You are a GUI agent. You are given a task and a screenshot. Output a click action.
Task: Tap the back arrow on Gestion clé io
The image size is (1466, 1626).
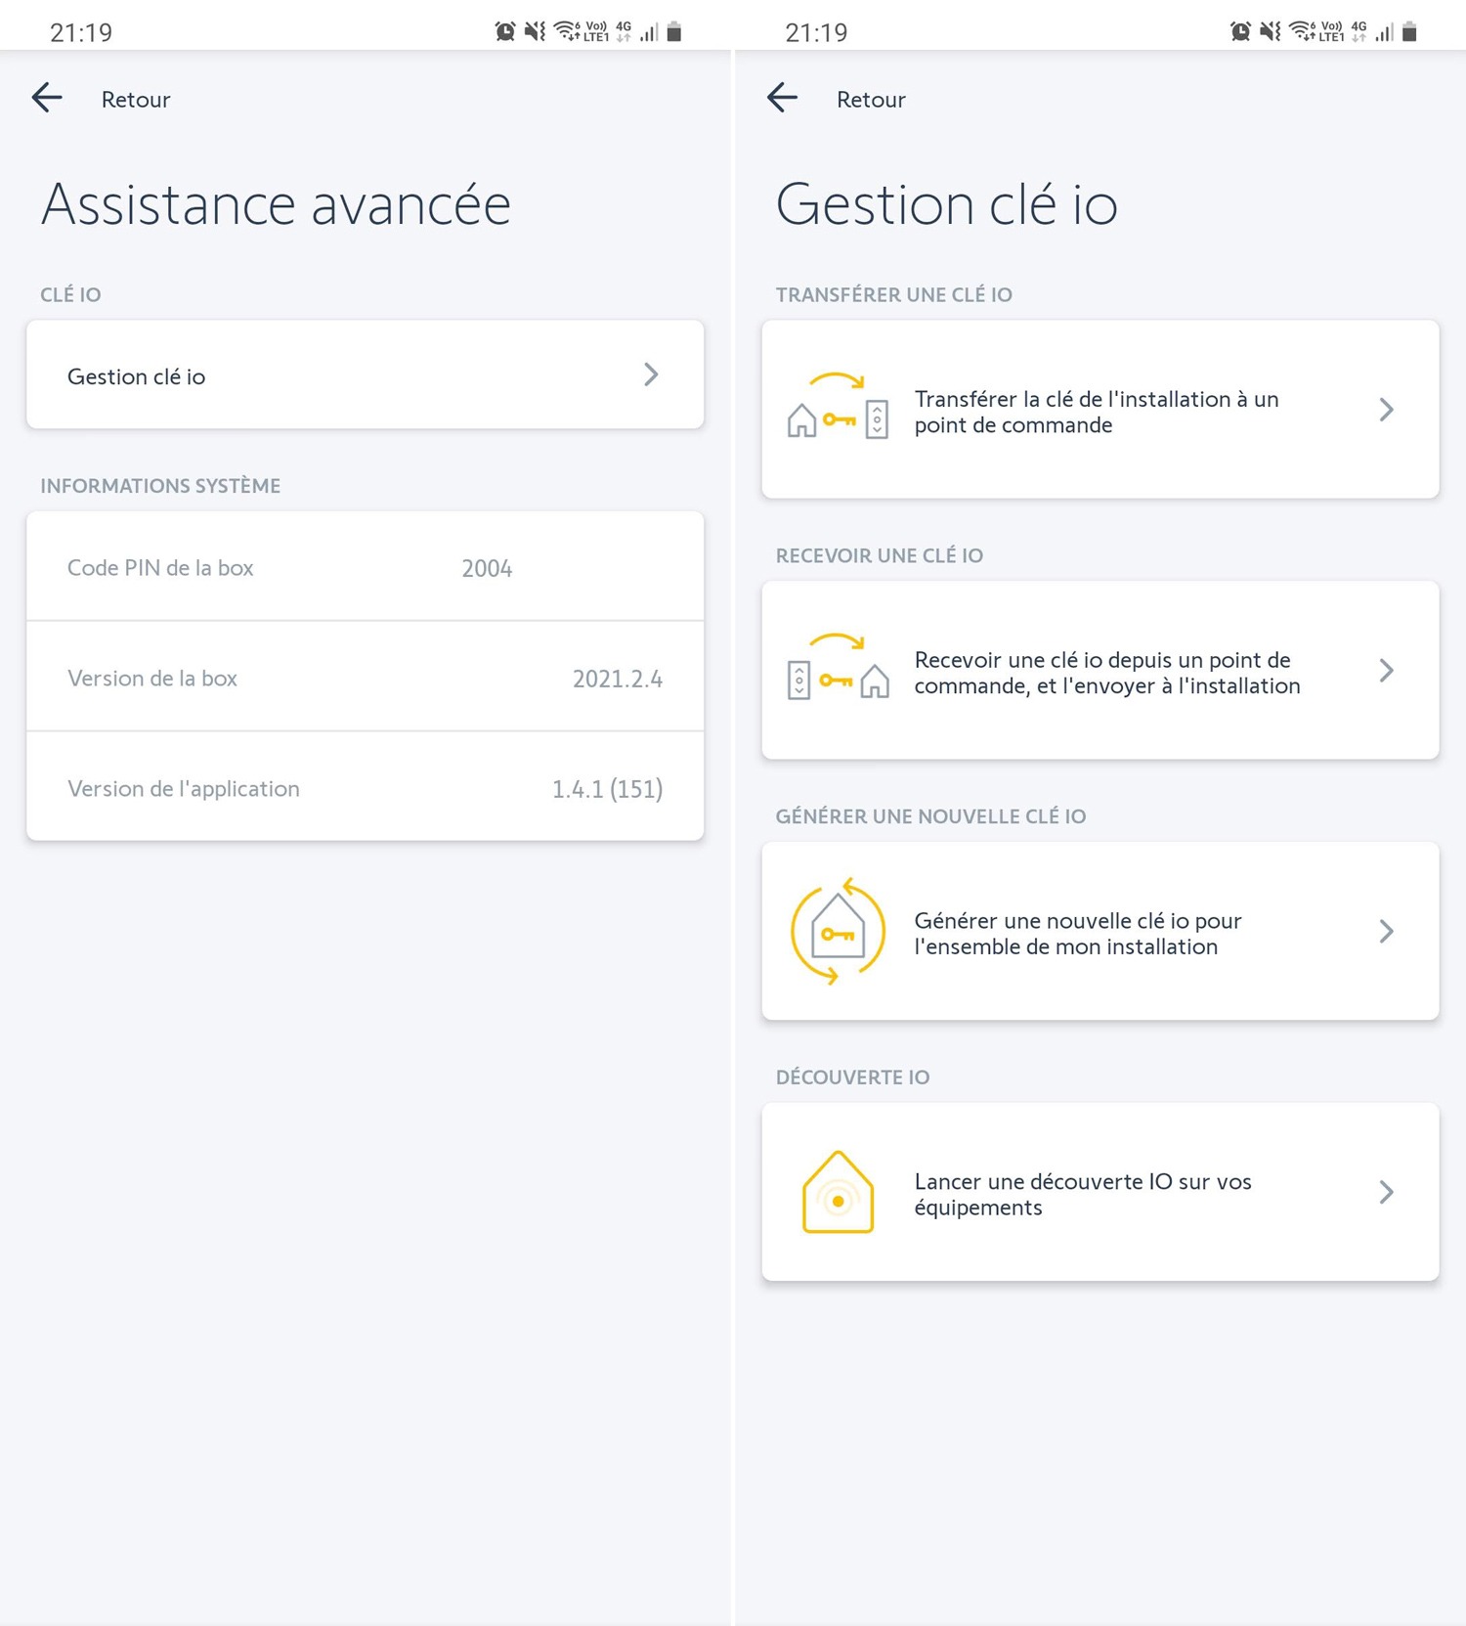point(782,98)
